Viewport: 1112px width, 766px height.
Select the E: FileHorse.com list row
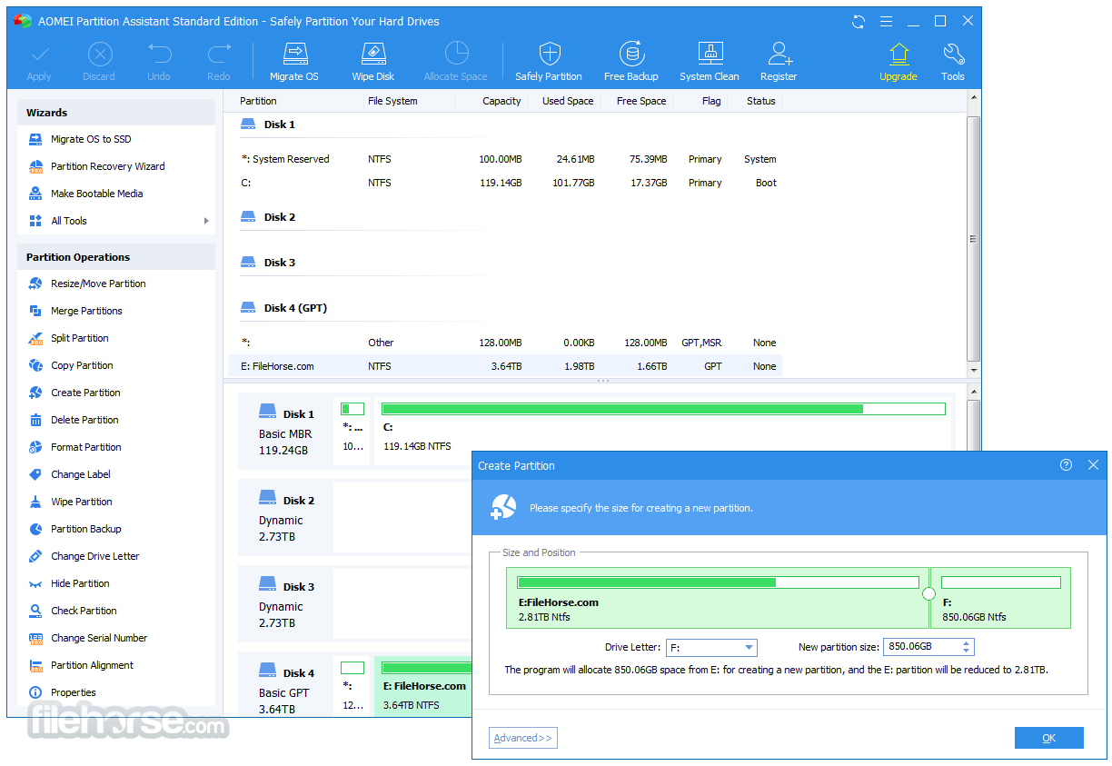(x=504, y=366)
